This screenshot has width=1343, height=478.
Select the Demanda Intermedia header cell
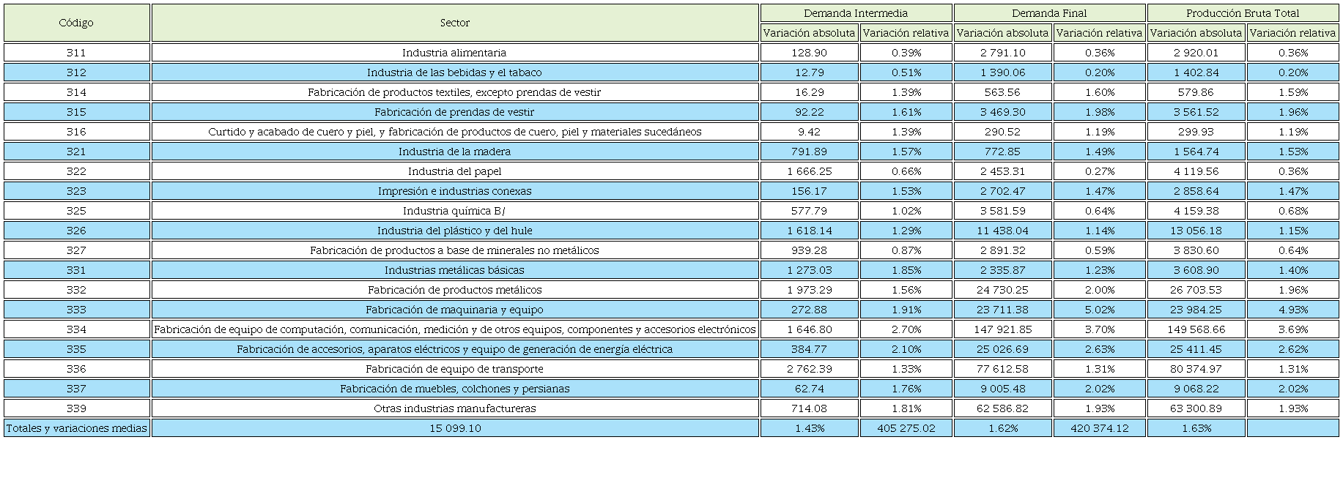click(x=855, y=13)
